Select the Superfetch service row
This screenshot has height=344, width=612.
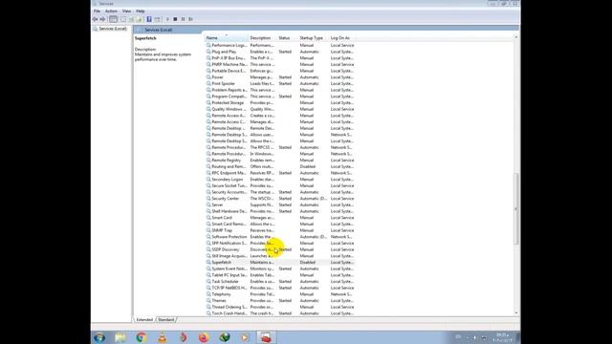(280, 263)
